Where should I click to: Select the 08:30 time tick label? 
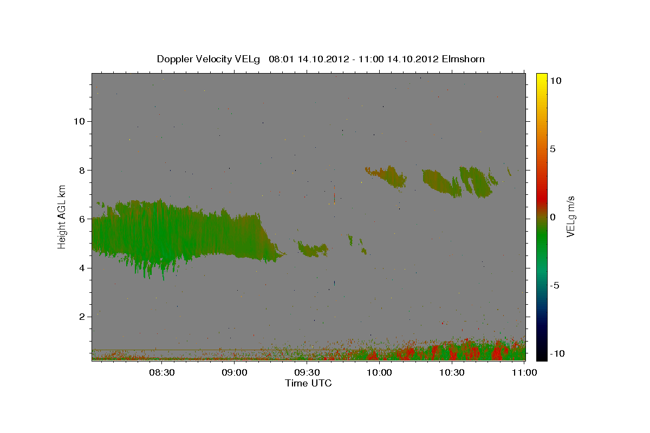tap(162, 372)
